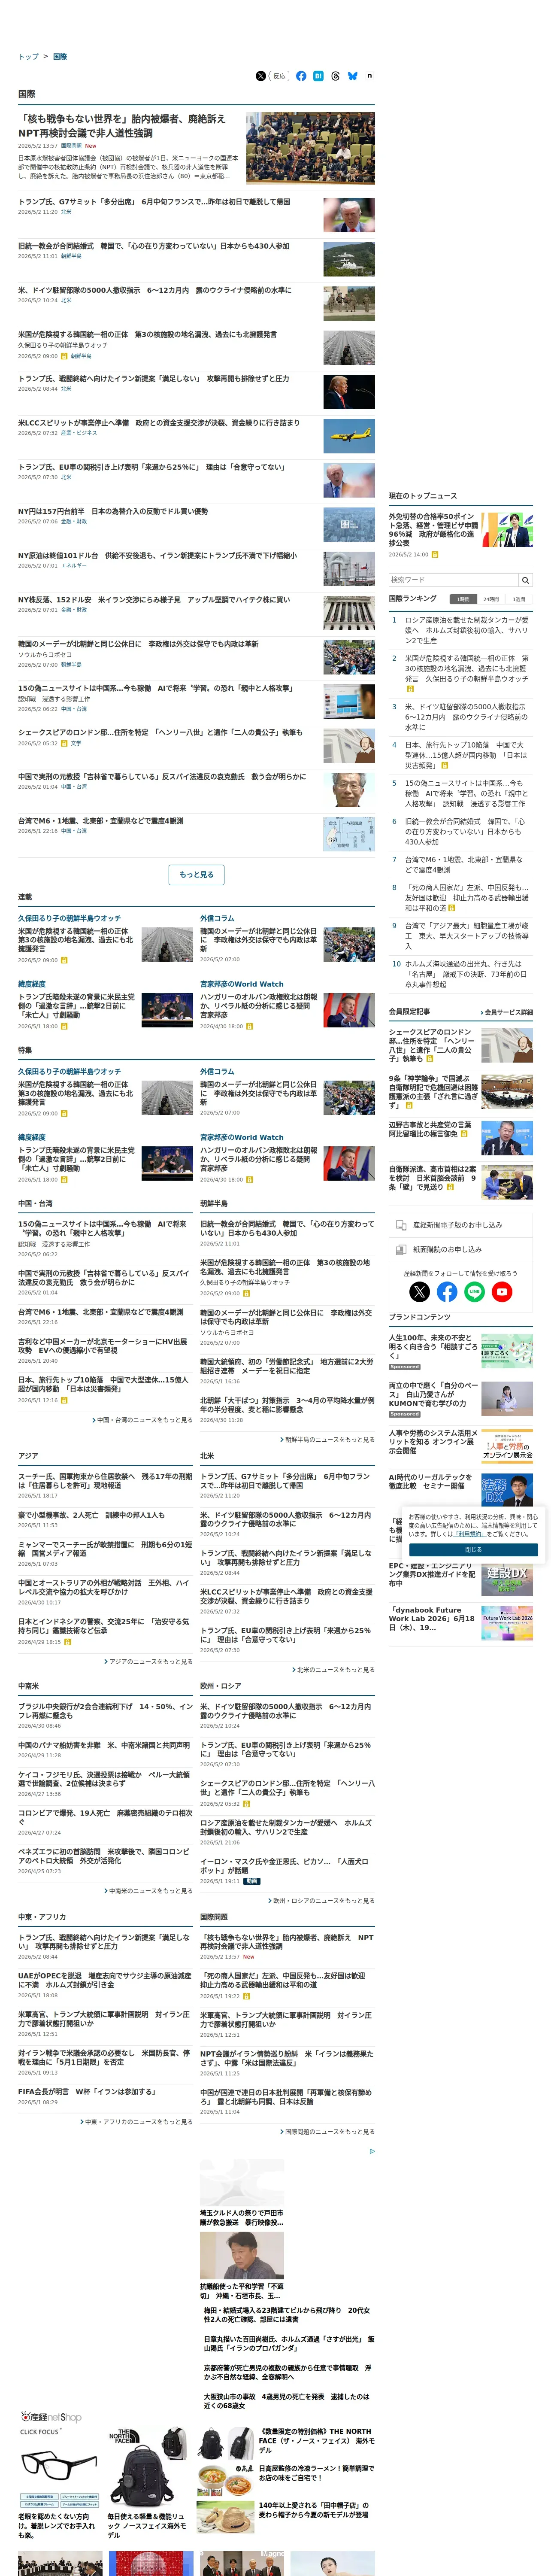
Task: Share the page on Threads
Action: (335, 76)
